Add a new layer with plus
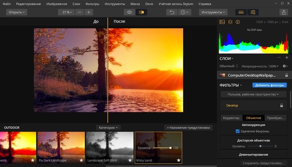The image size is (292, 167). point(287,58)
